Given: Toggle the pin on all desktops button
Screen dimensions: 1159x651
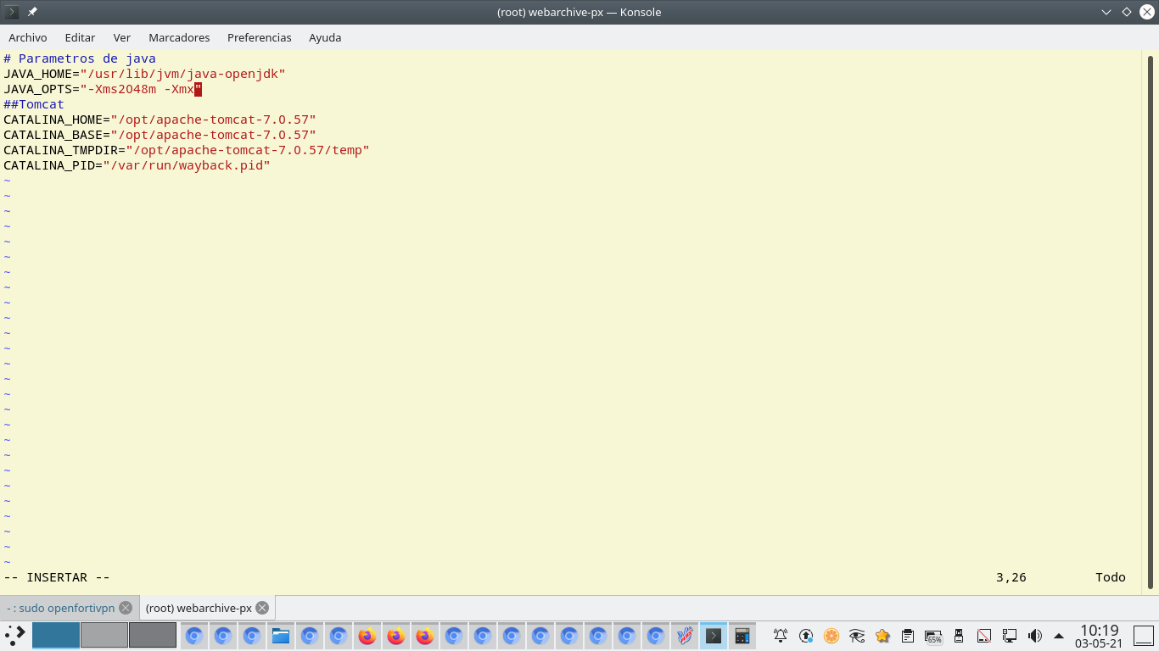Looking at the screenshot, I should 32,12.
